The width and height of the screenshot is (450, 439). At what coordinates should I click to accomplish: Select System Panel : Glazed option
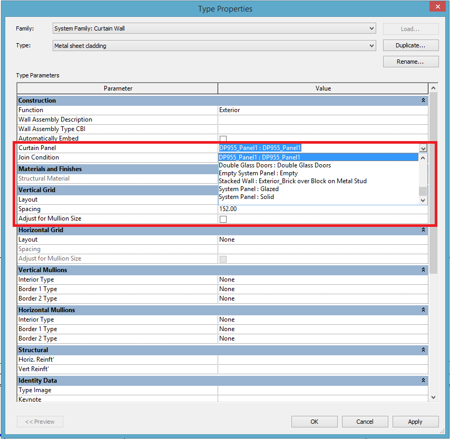(x=318, y=189)
